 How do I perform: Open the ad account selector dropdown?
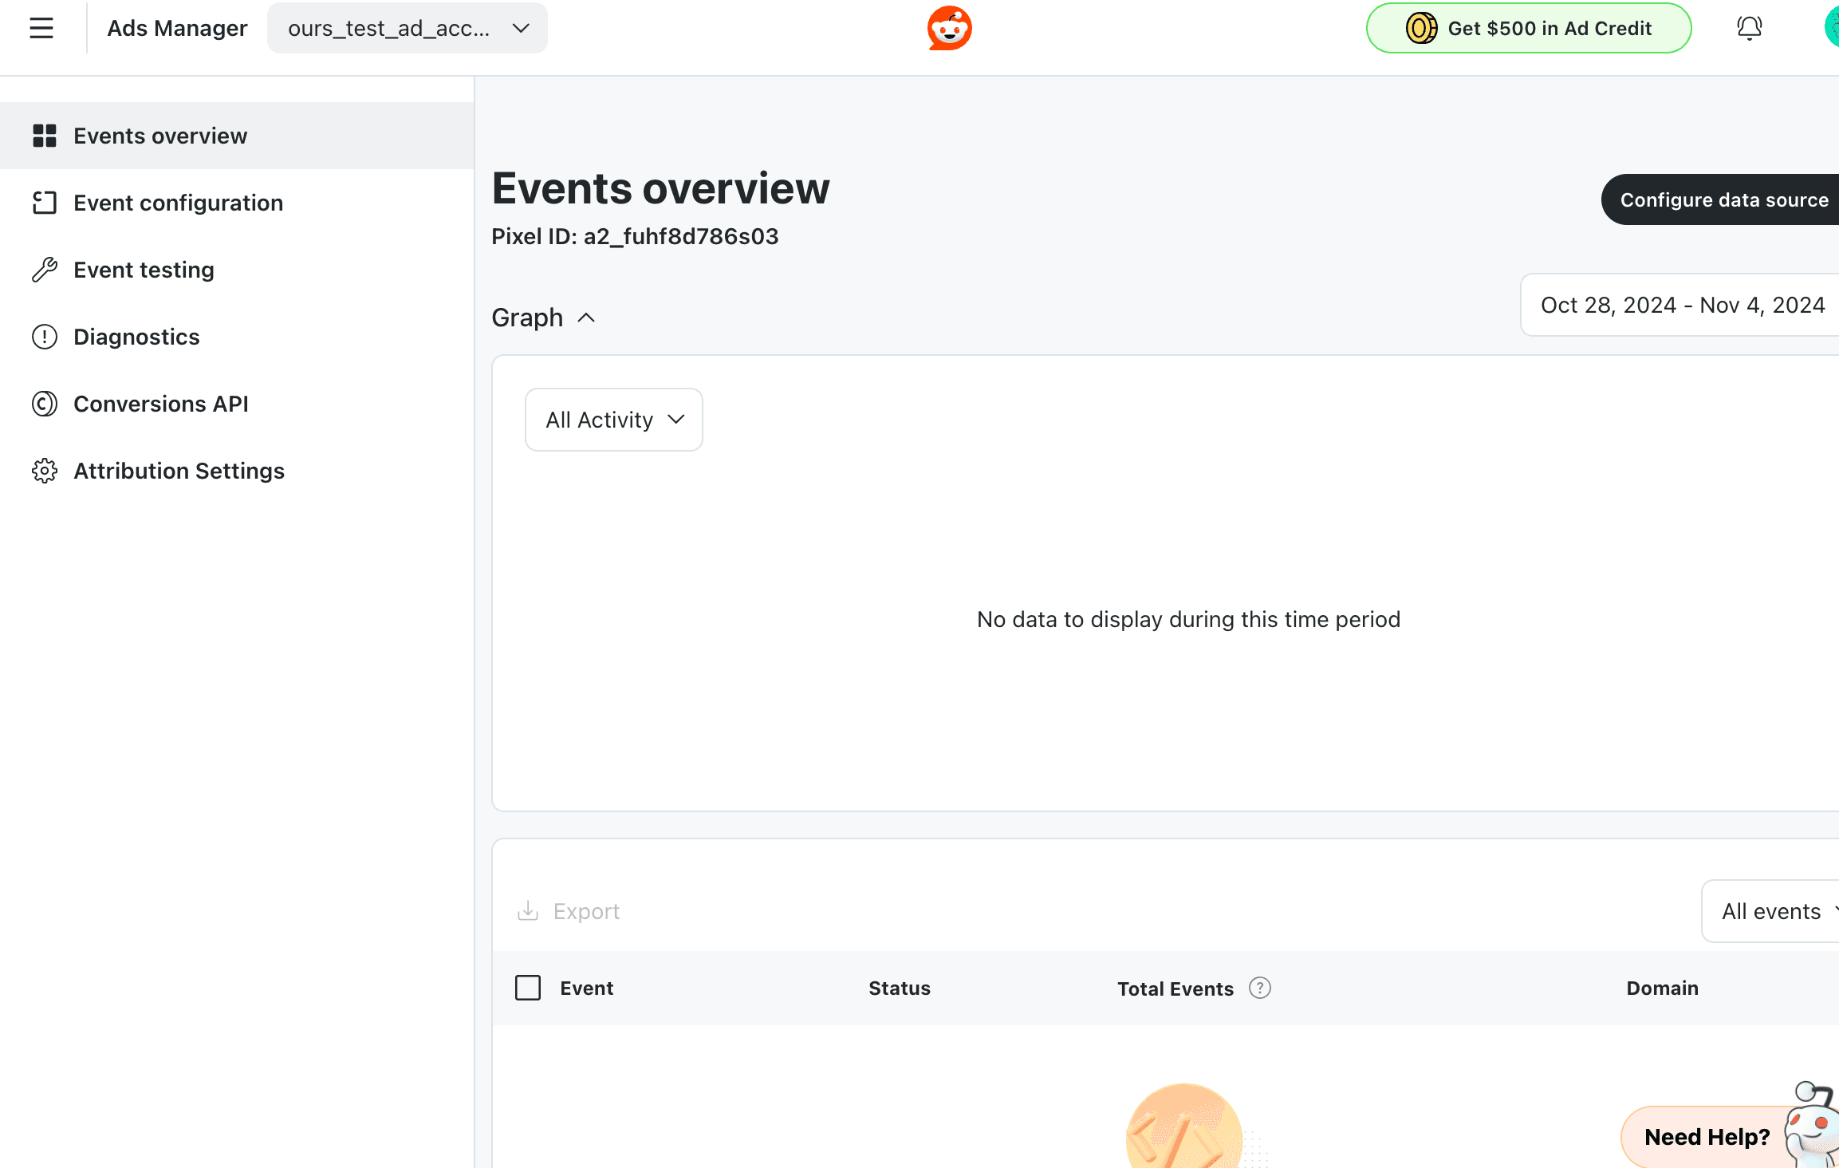pyautogui.click(x=408, y=29)
